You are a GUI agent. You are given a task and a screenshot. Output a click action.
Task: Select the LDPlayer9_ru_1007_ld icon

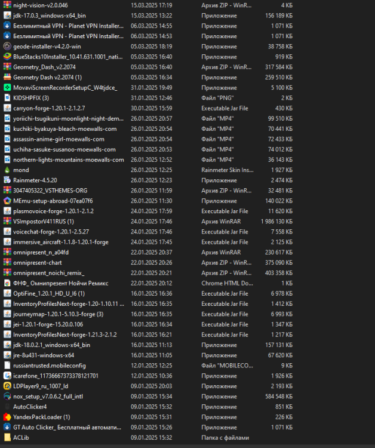pyautogui.click(x=7, y=386)
